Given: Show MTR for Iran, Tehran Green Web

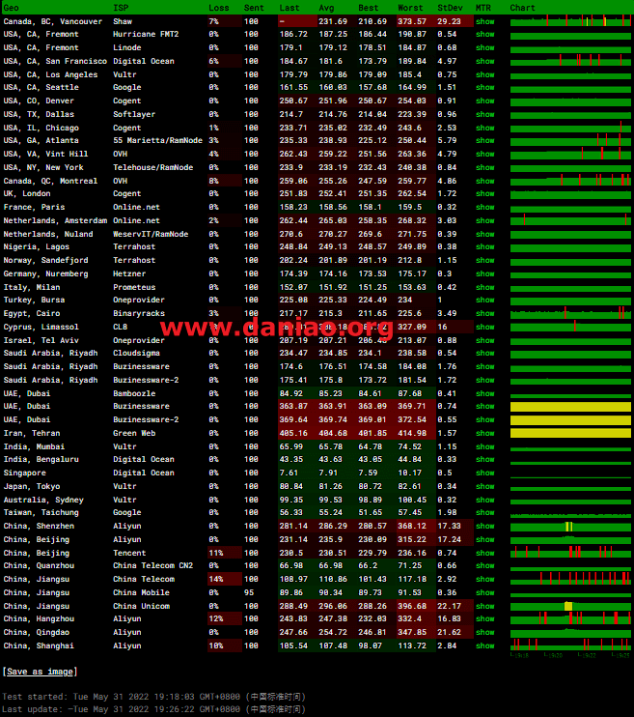Looking at the screenshot, I should [x=484, y=433].
